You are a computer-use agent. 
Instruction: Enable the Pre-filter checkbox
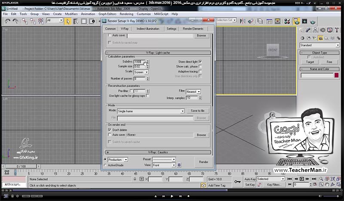(131, 91)
